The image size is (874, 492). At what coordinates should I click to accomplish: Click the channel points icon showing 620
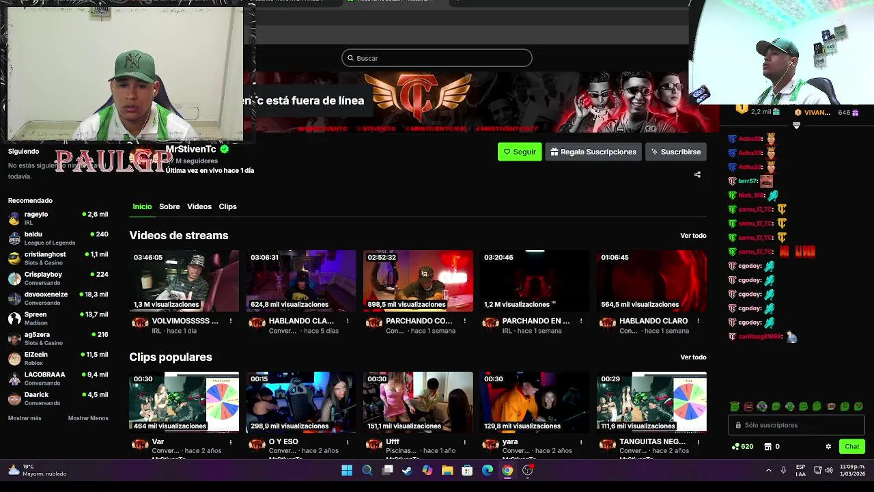pyautogui.click(x=735, y=447)
